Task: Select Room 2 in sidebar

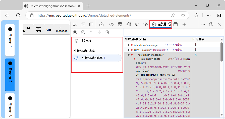Action: tap(10, 75)
